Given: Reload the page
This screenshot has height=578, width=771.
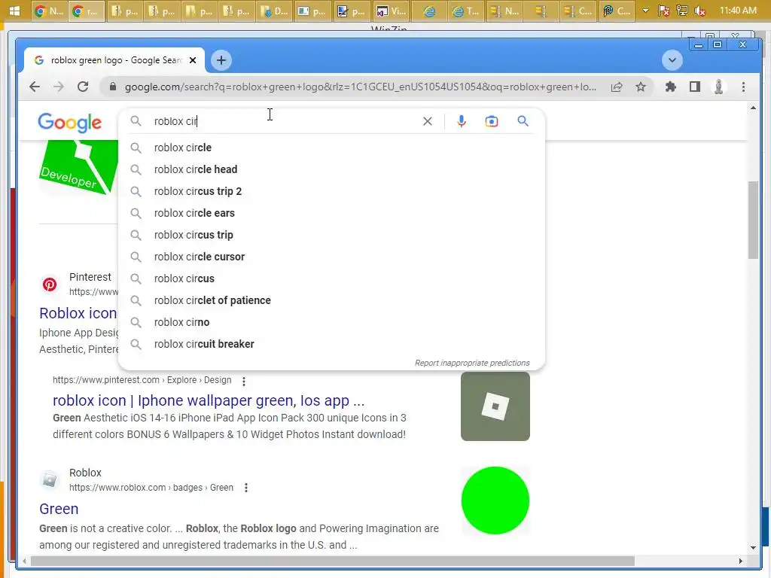Looking at the screenshot, I should click(x=83, y=87).
